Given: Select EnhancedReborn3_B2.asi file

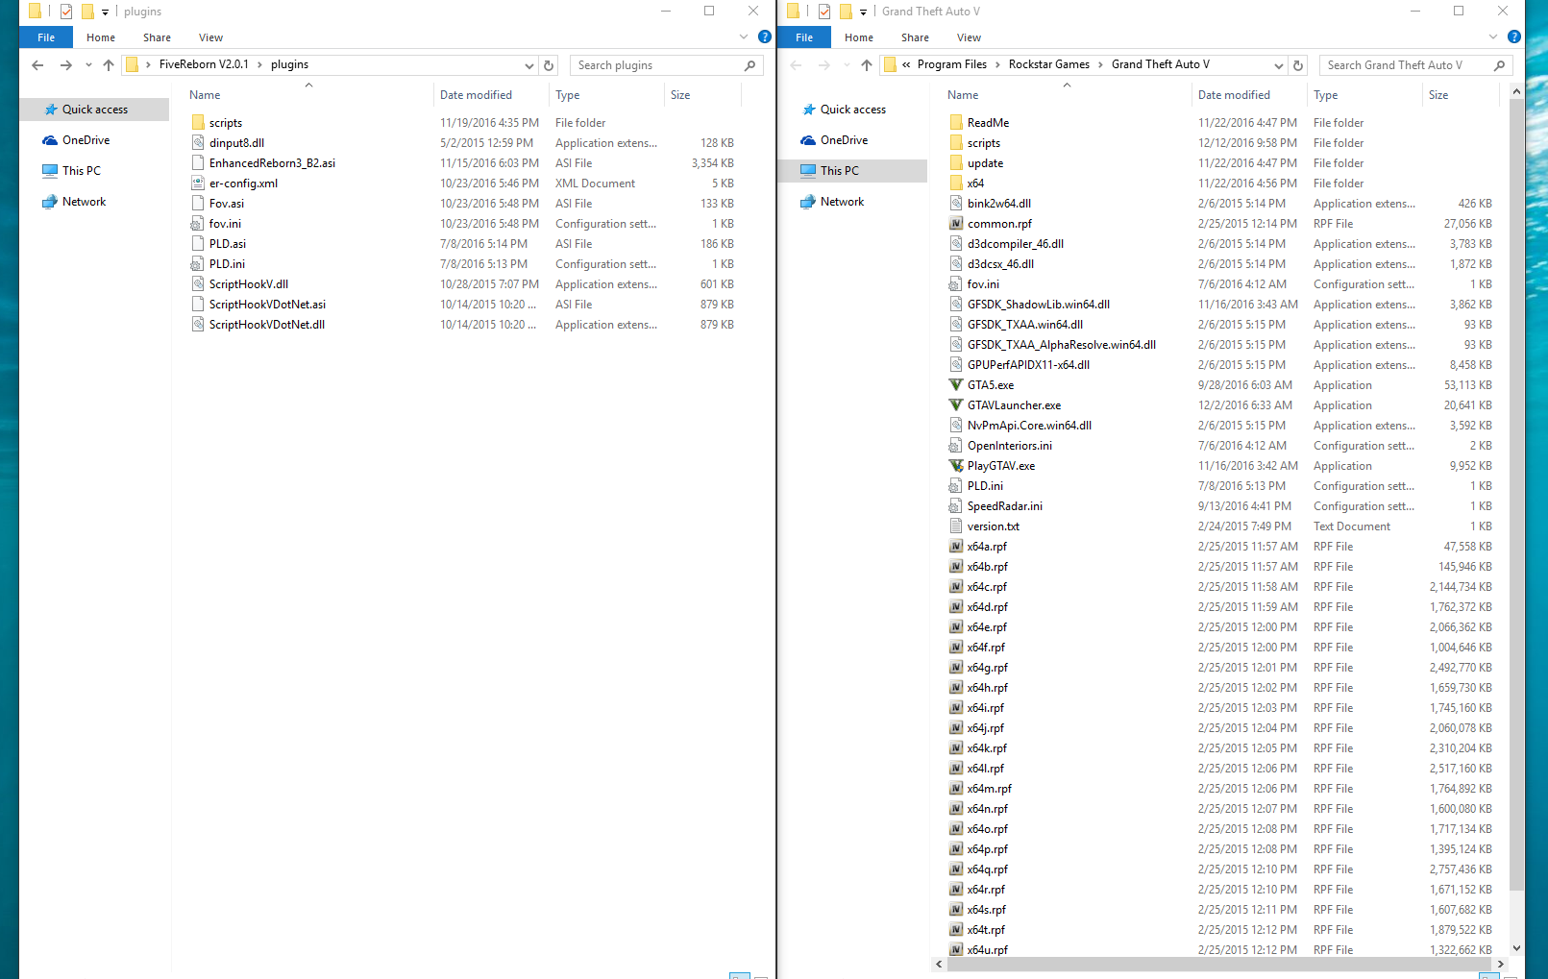Looking at the screenshot, I should point(272,163).
